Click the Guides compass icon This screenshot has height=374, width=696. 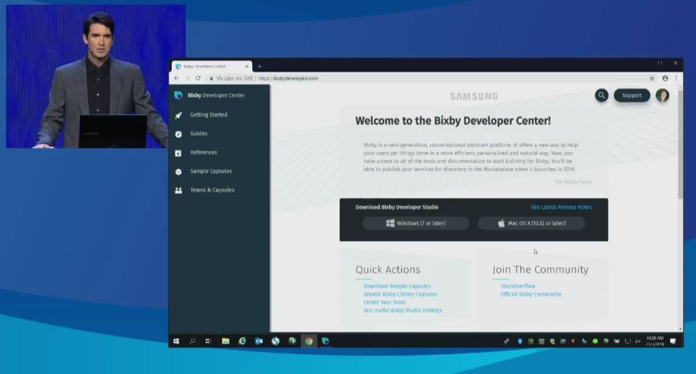click(x=178, y=134)
